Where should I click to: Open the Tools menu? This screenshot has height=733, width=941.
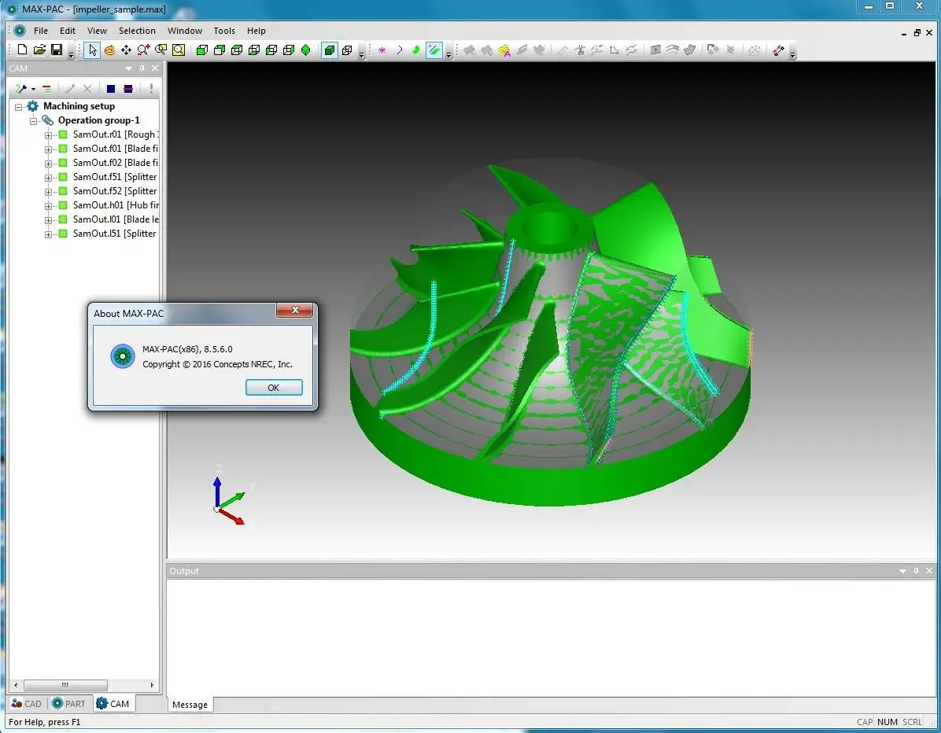tap(224, 31)
